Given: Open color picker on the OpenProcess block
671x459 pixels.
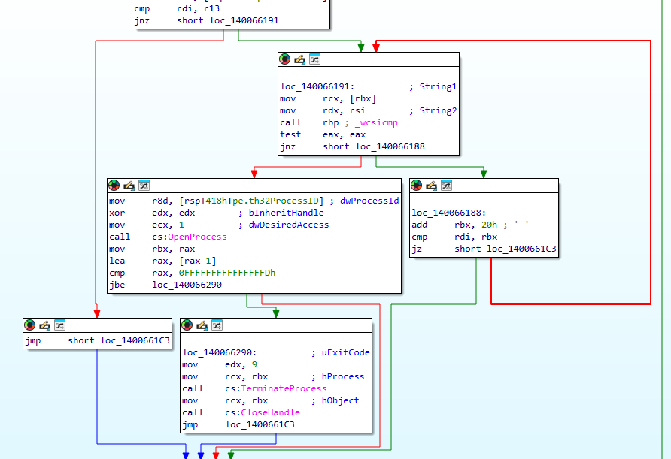Looking at the screenshot, I should click(x=114, y=185).
